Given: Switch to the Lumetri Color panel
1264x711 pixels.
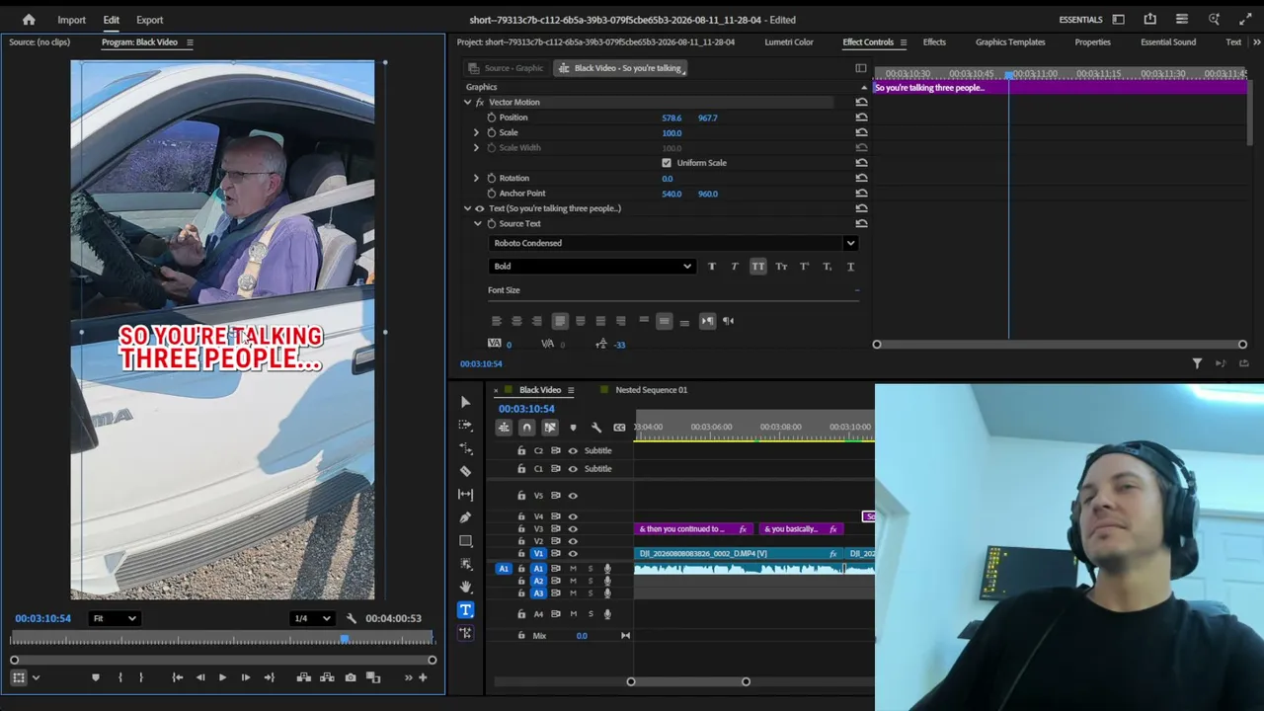Looking at the screenshot, I should (789, 42).
